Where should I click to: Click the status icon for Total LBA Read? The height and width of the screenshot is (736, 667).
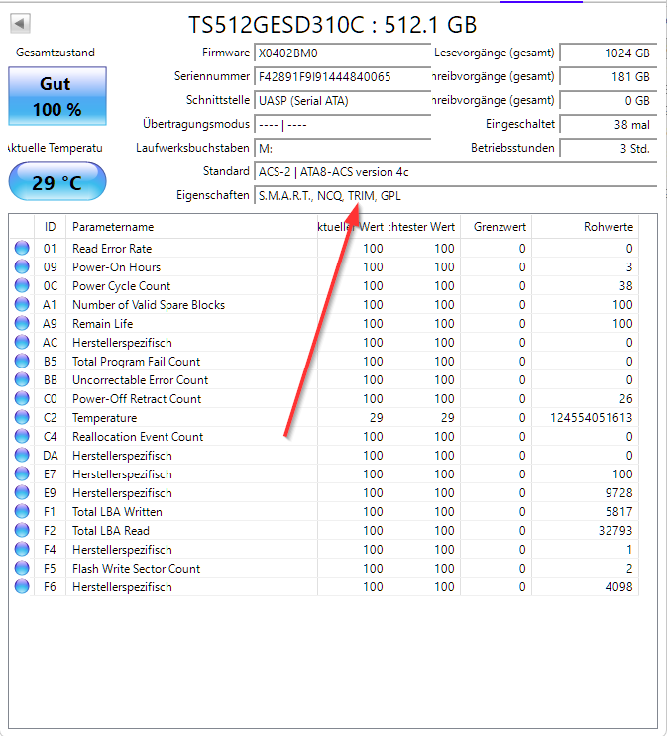pos(22,530)
